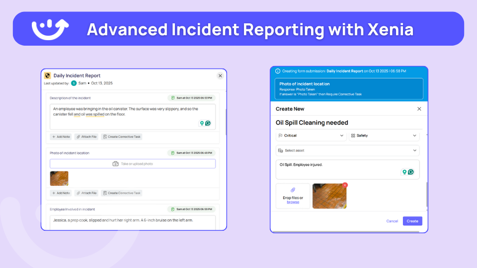
Task: Attach File under Description of the incident
Action: (86, 137)
